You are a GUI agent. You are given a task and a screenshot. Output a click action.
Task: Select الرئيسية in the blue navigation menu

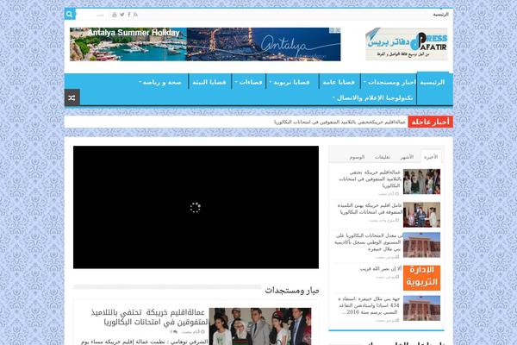click(433, 82)
